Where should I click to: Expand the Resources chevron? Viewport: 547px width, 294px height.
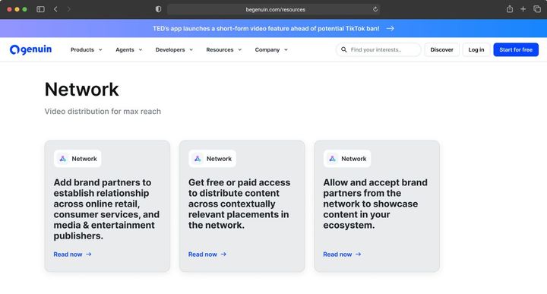[240, 50]
